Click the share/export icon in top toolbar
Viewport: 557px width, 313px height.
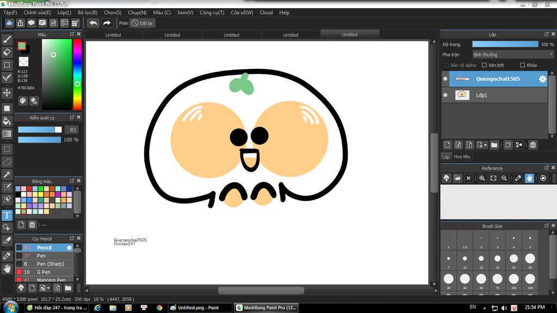(20, 23)
